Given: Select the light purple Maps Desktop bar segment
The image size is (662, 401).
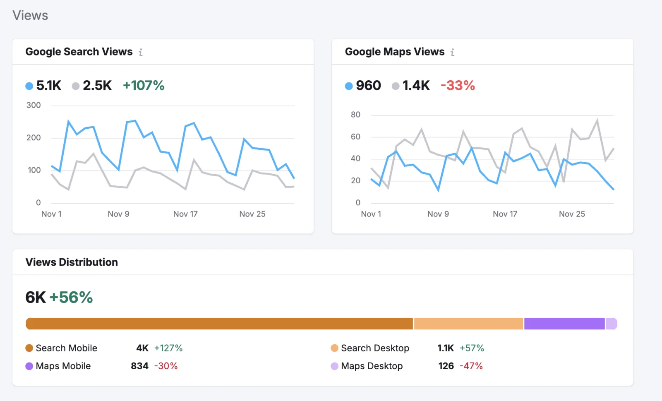Looking at the screenshot, I should coord(611,324).
